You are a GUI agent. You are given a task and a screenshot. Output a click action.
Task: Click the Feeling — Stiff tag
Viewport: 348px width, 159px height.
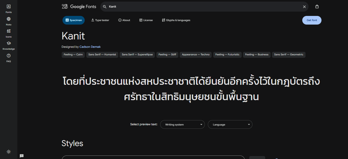pyautogui.click(x=167, y=55)
